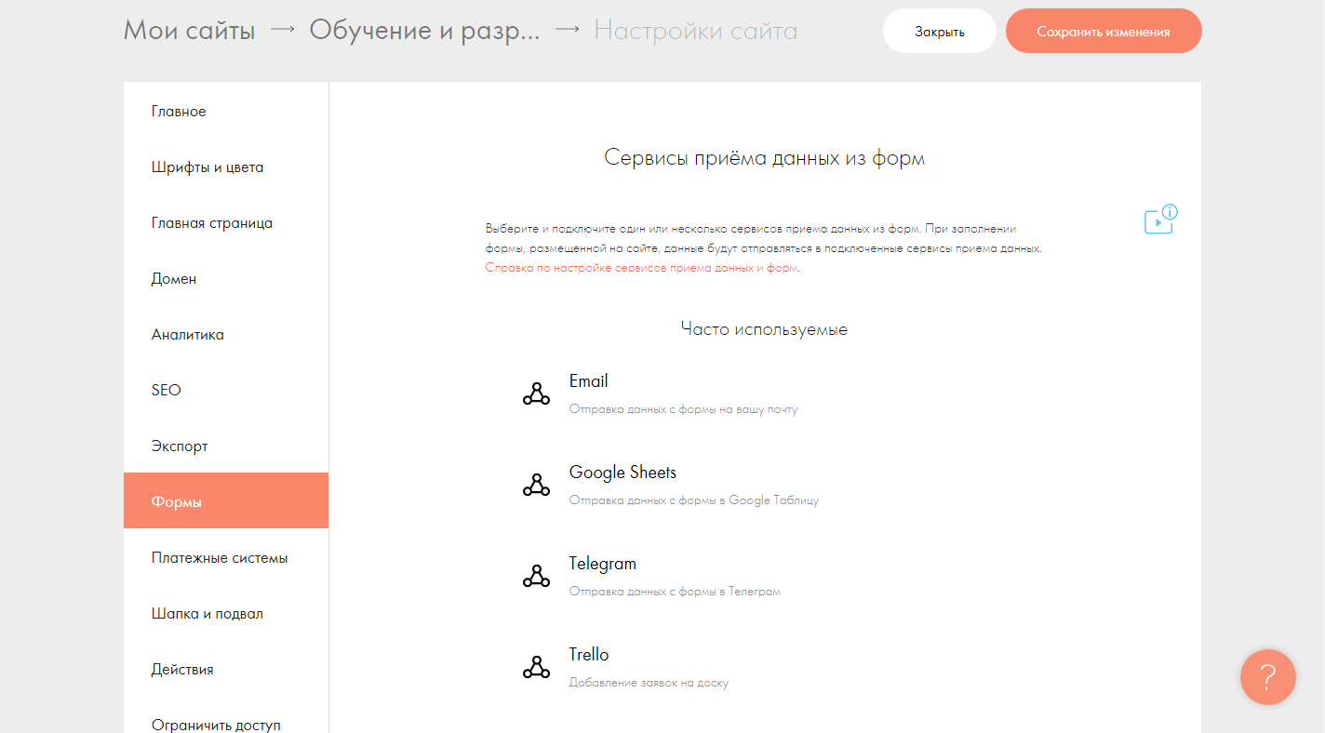Go to Мои сайты breadcrumb
This screenshot has height=733, width=1325.
click(189, 31)
